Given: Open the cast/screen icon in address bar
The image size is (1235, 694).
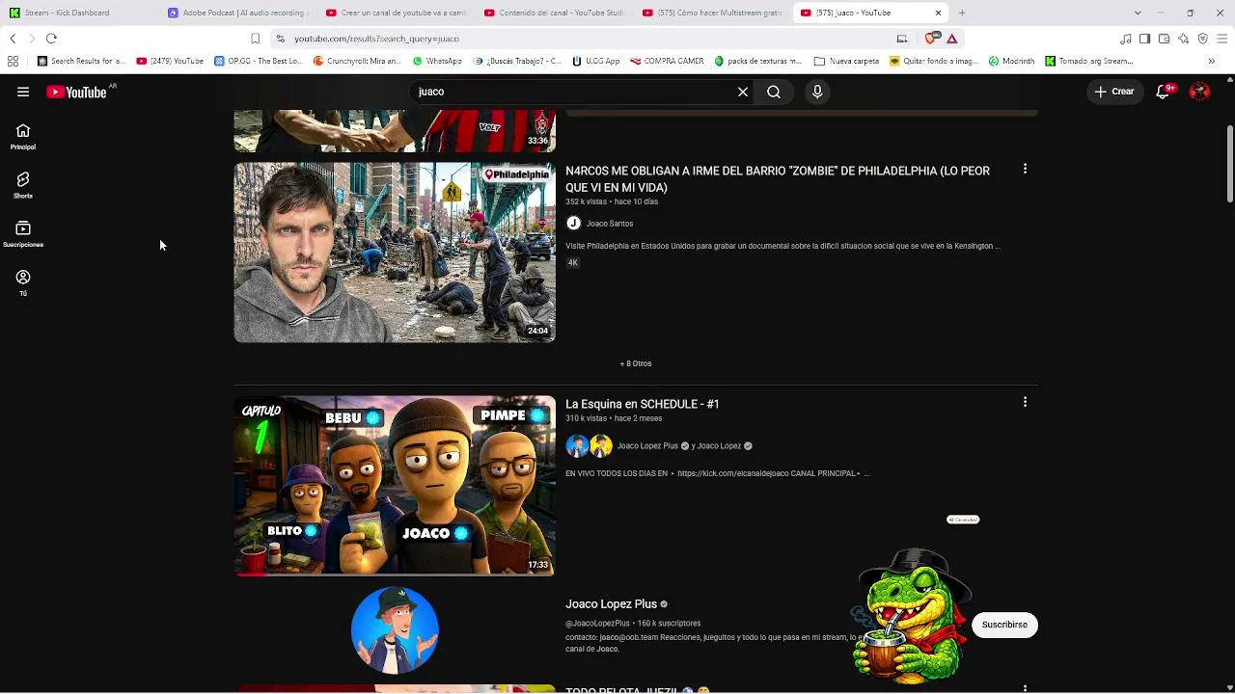Looking at the screenshot, I should pyautogui.click(x=902, y=39).
